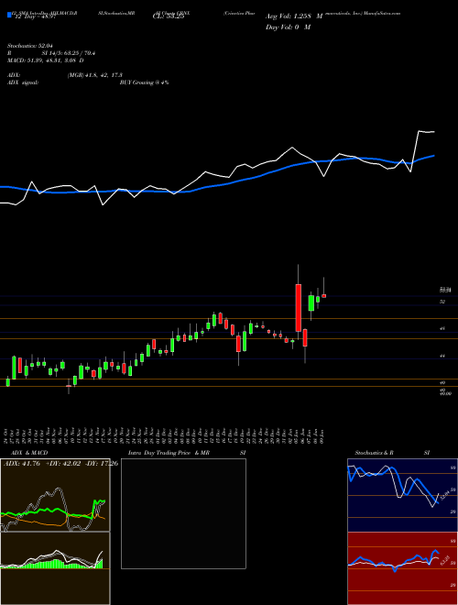
Task: Click the 'Intra Day Trading Price & MR' title
Action: point(169,453)
